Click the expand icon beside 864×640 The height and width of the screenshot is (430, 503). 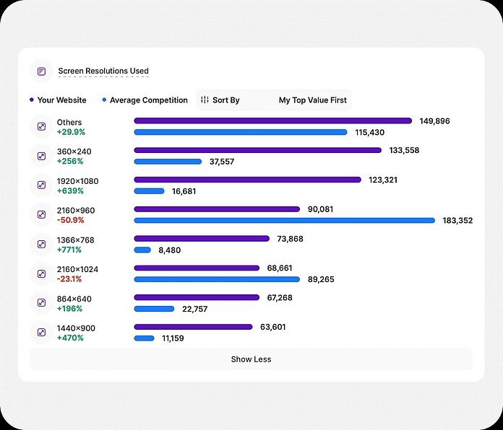click(x=42, y=304)
